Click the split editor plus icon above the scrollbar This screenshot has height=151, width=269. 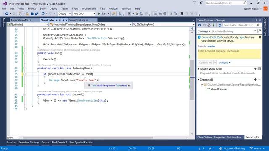point(192,29)
